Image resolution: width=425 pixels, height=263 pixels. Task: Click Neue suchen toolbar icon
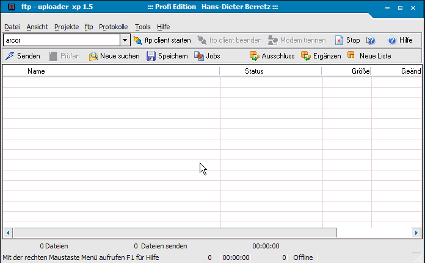[x=93, y=56]
